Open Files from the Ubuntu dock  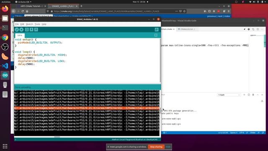pyautogui.click(x=5, y=18)
